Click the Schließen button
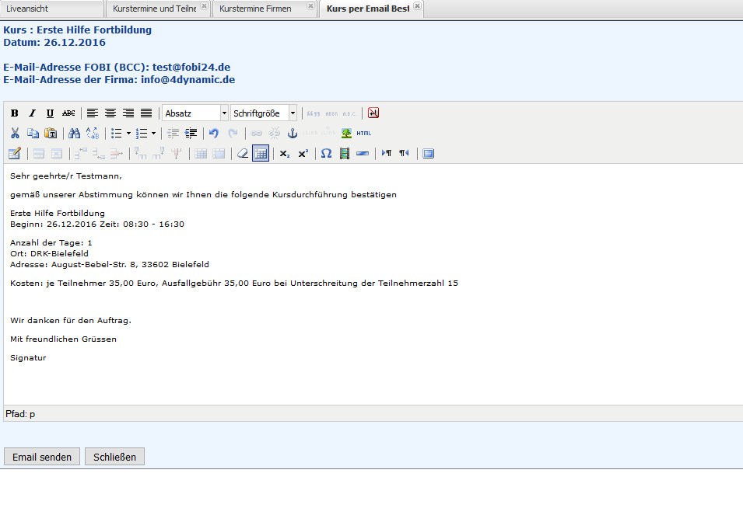 click(x=114, y=457)
